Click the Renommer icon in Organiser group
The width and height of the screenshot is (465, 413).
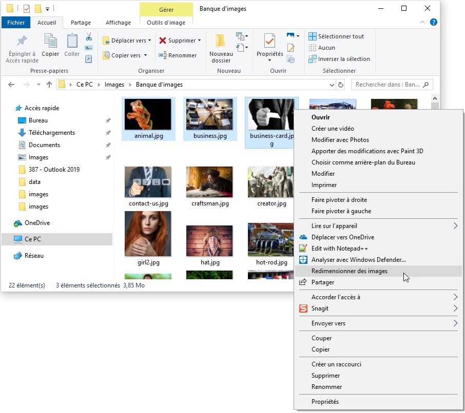coord(162,55)
